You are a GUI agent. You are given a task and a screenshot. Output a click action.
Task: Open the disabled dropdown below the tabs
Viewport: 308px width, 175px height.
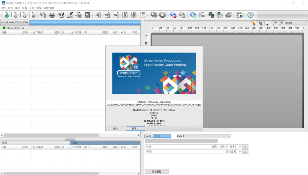click(x=181, y=141)
